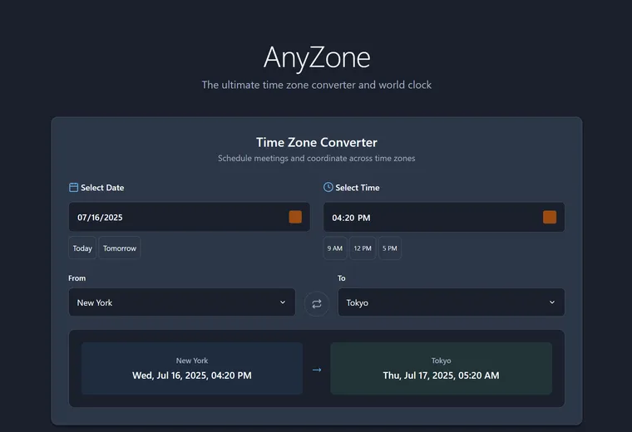Click the calendar icon beside Select Date
The image size is (632, 432).
point(73,187)
